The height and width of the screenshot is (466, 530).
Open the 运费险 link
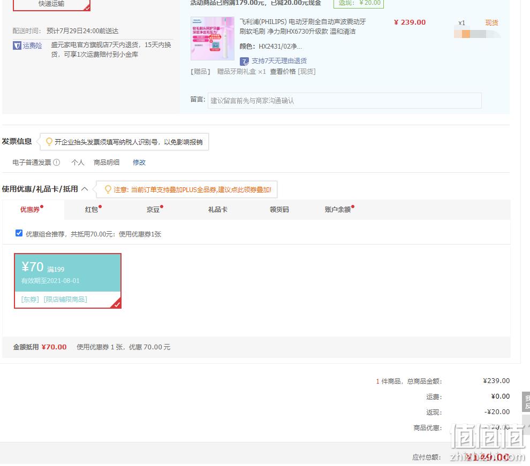coord(32,45)
